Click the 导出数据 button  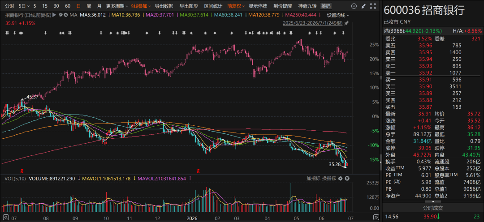tap(164, 6)
